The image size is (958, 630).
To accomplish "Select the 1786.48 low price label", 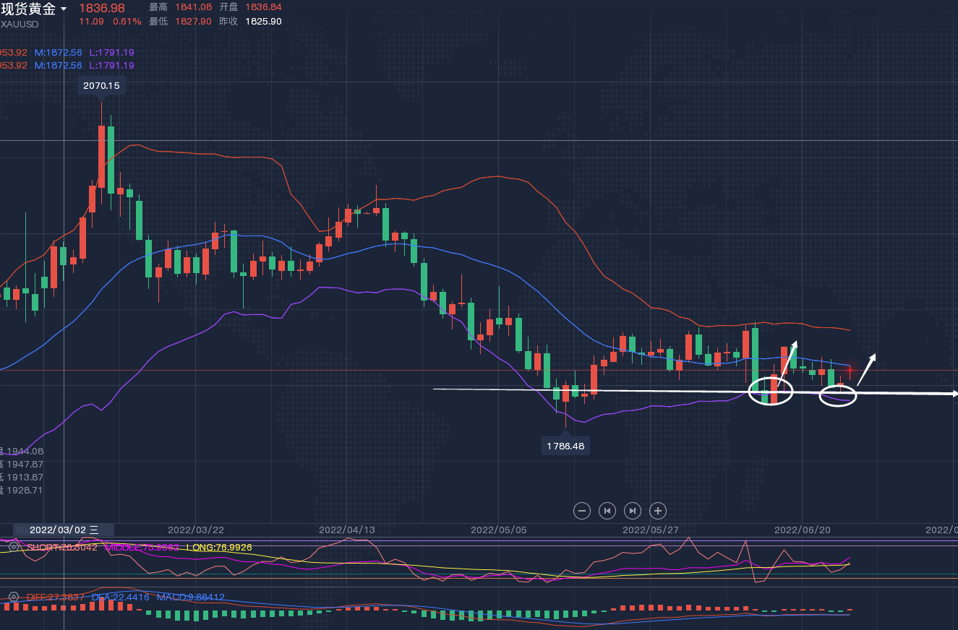I will 565,446.
